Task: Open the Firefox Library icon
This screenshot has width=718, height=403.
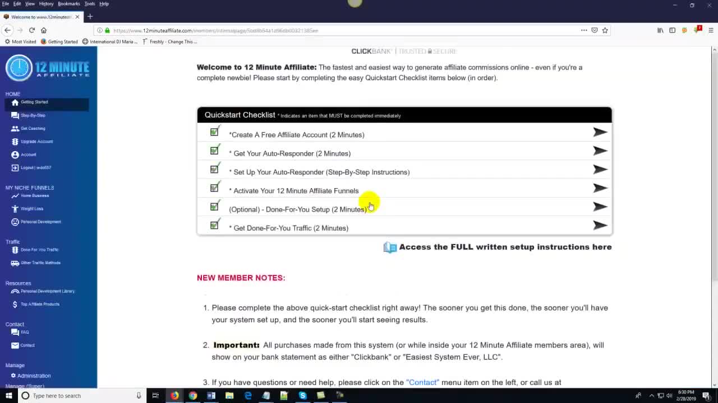Action: tap(660, 30)
